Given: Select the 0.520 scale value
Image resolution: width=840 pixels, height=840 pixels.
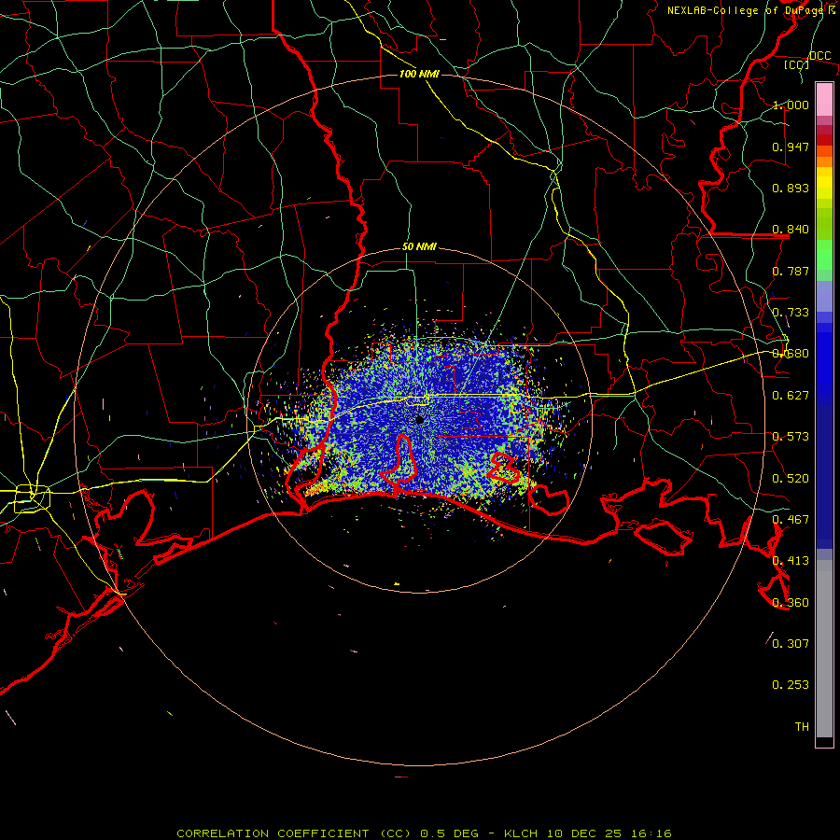Looking at the screenshot, I should [x=791, y=479].
